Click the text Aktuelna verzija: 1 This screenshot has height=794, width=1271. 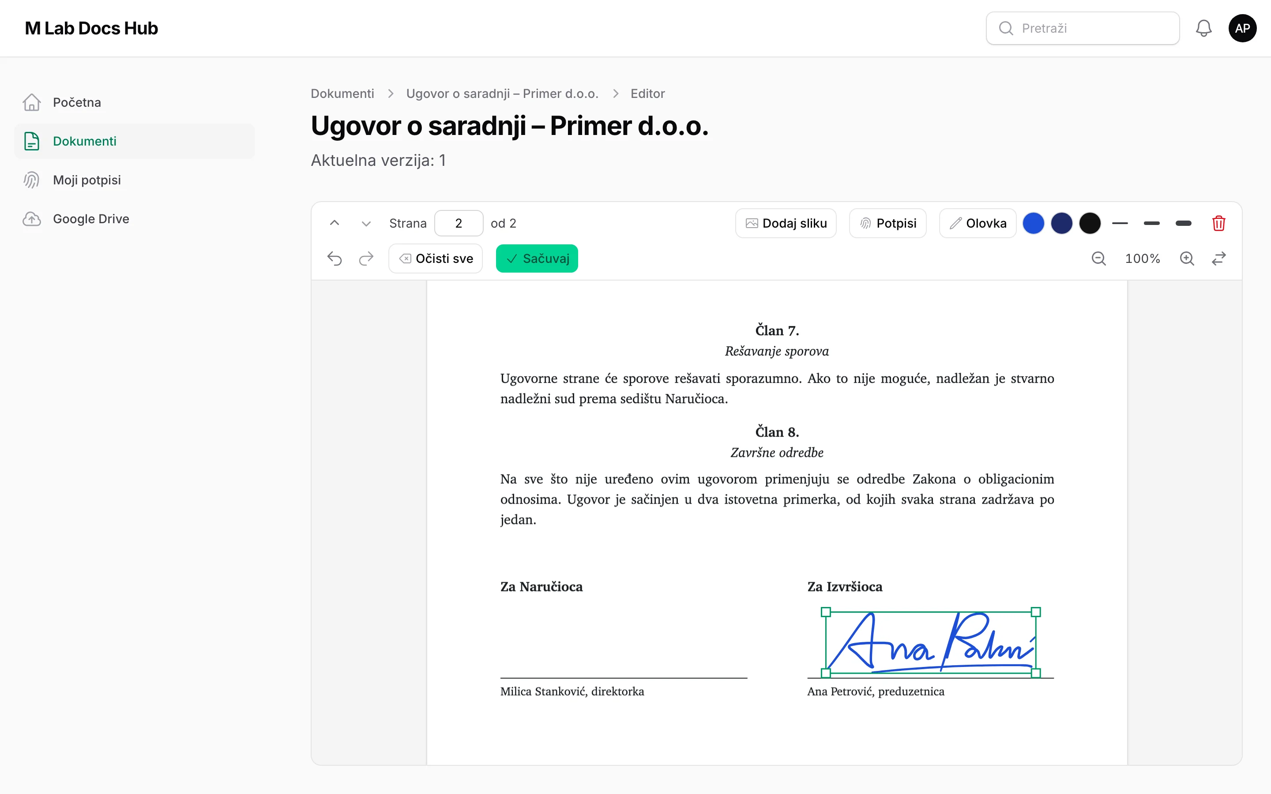click(x=378, y=160)
